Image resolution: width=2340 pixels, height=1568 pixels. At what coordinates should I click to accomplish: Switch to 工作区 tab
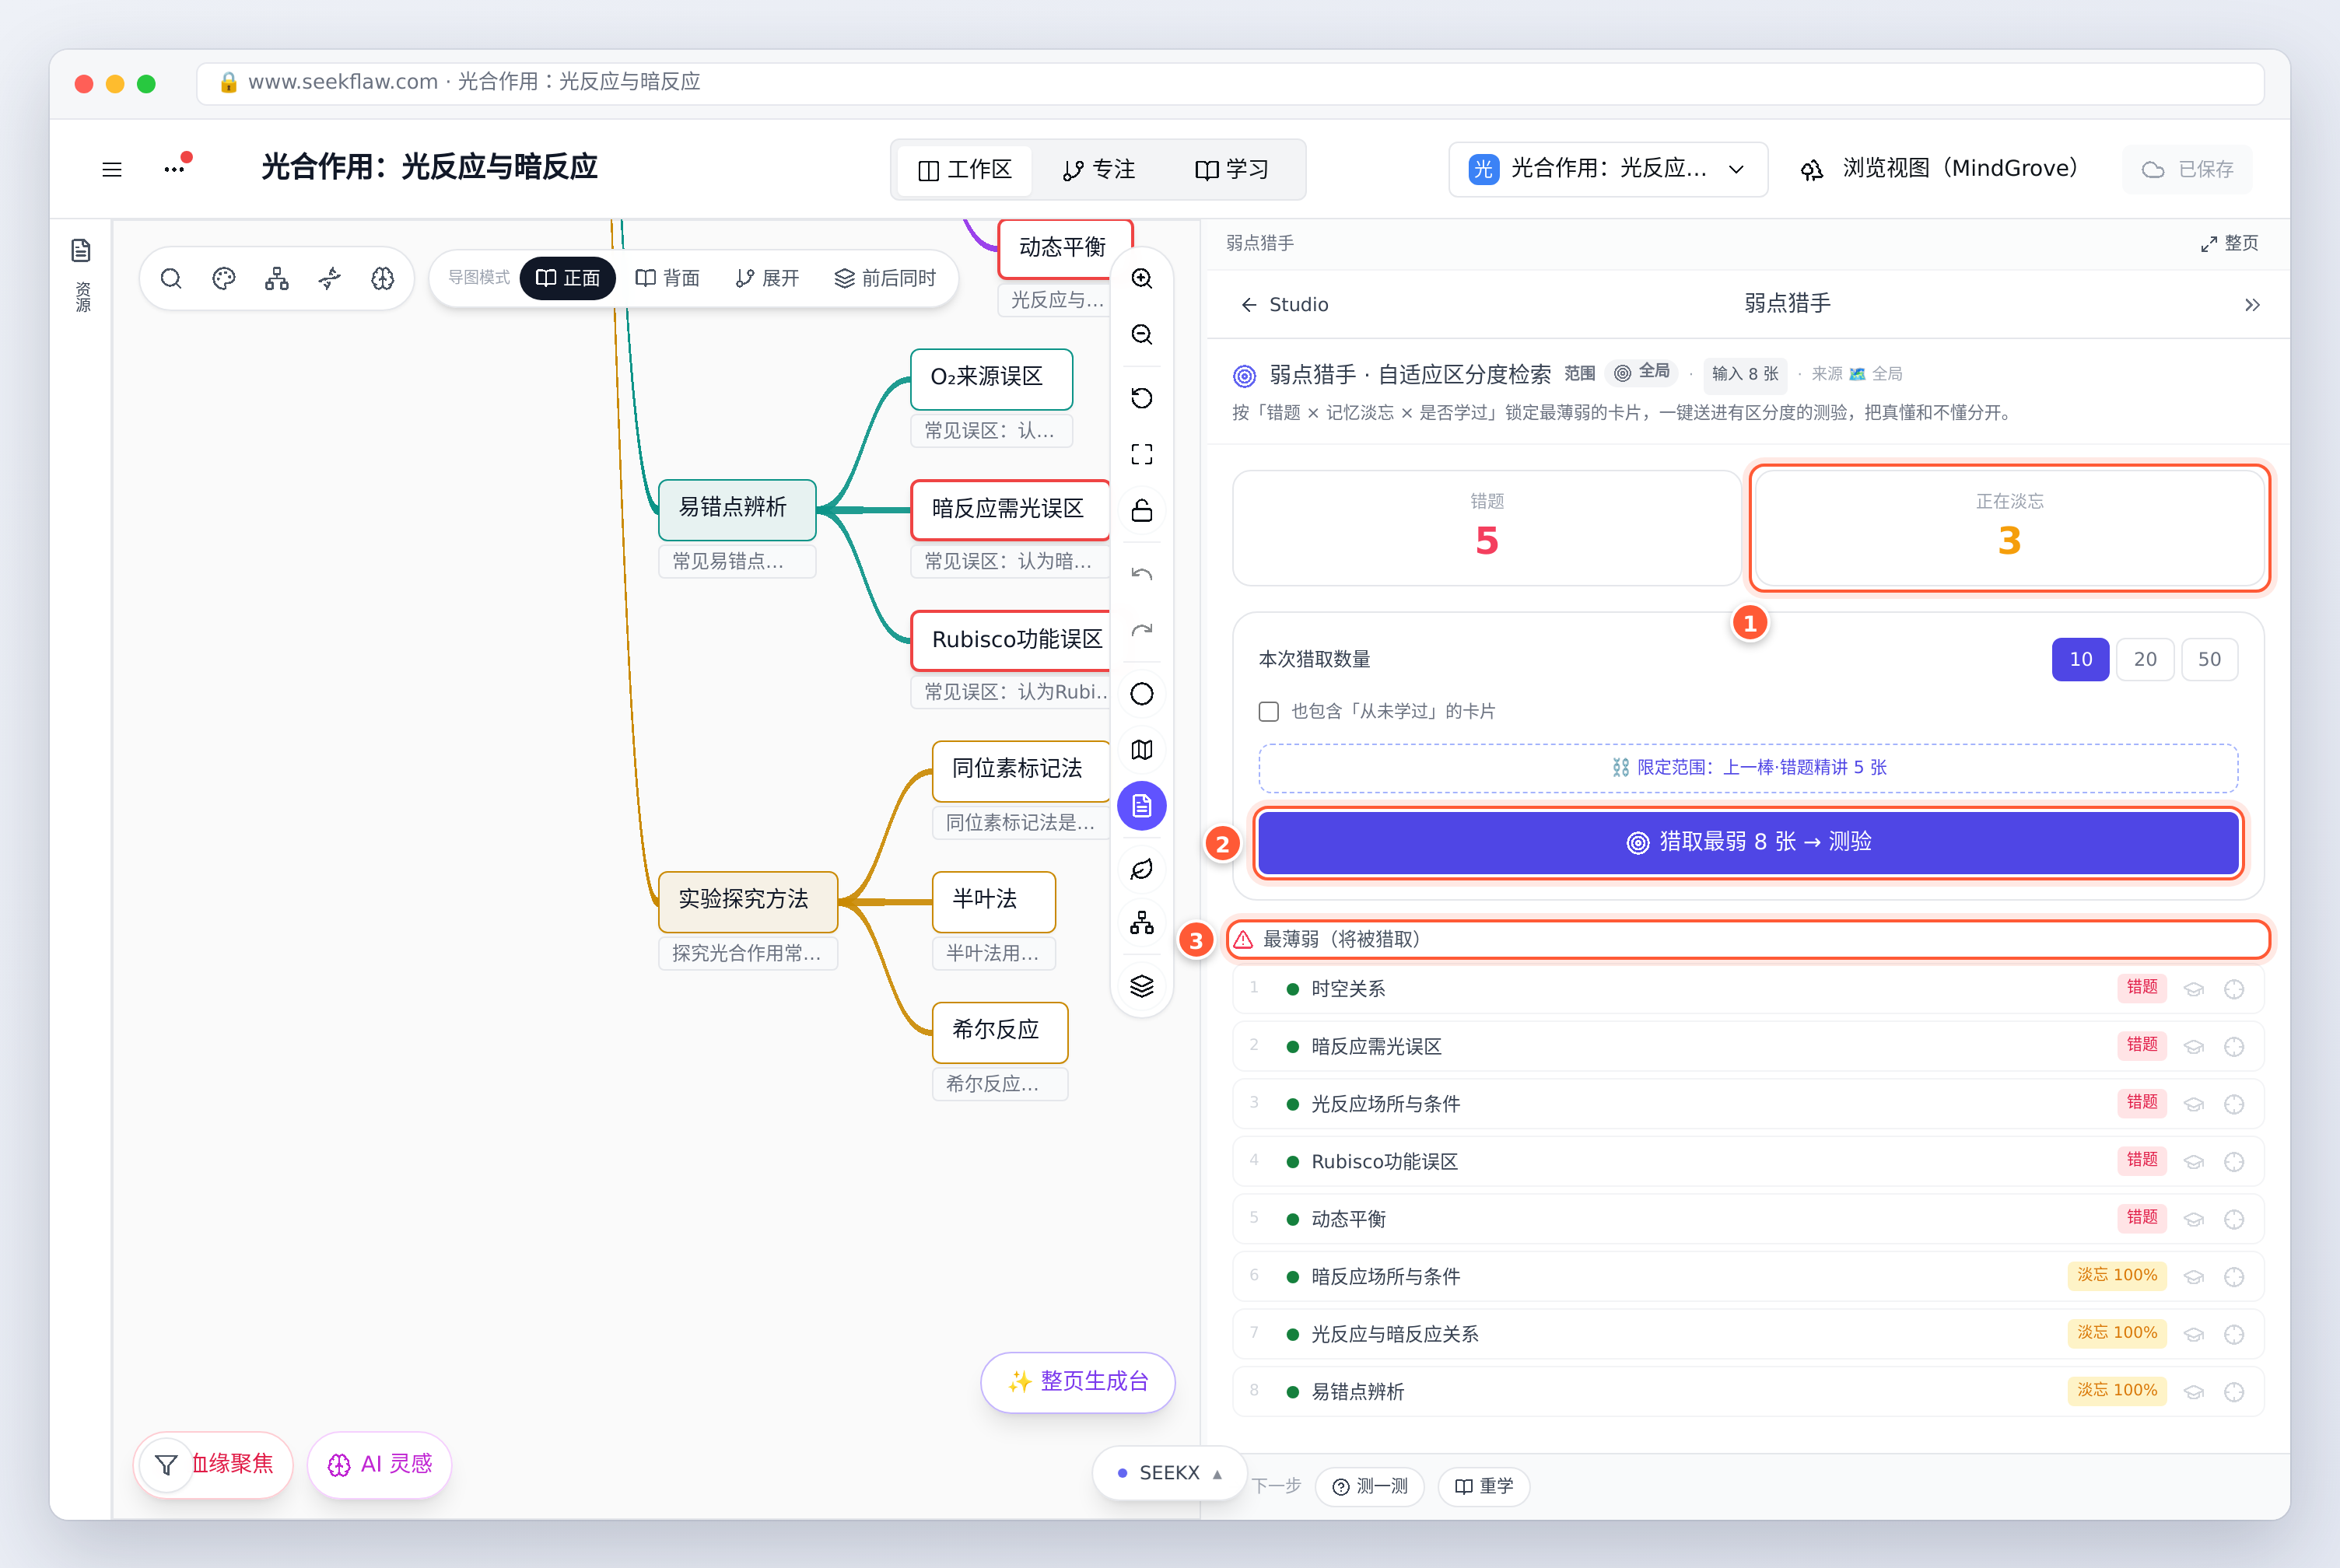(964, 170)
